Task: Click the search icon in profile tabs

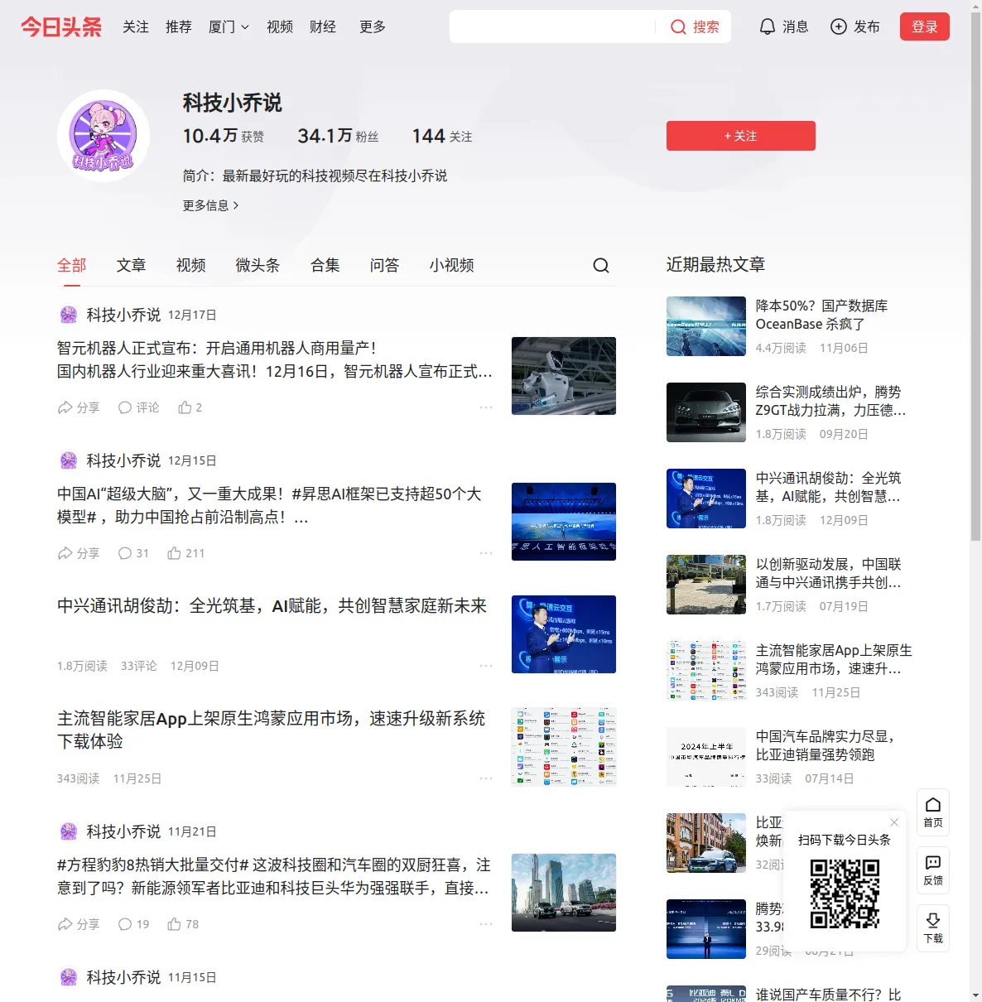Action: pyautogui.click(x=601, y=265)
